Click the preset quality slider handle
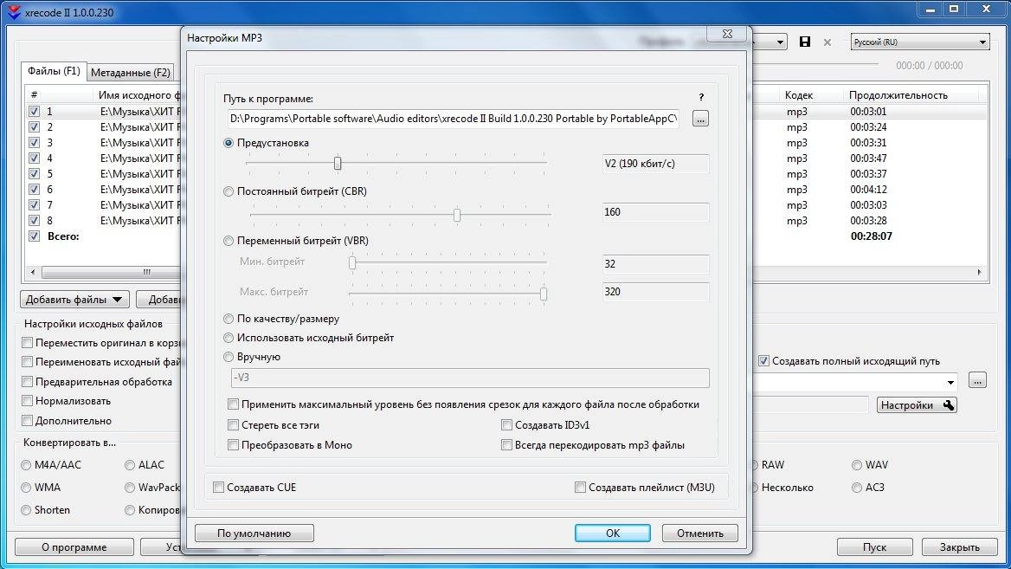The width and height of the screenshot is (1011, 569). coord(338,163)
